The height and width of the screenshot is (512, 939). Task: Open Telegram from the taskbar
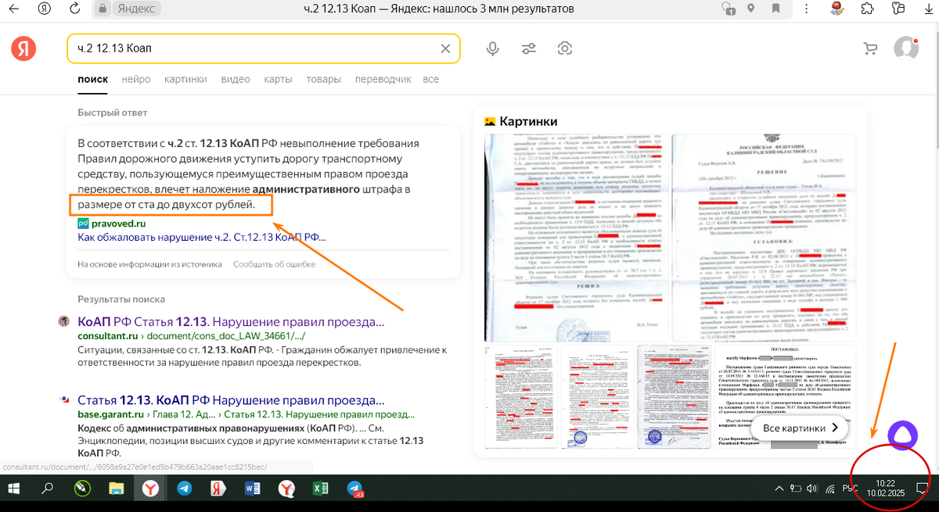(184, 489)
